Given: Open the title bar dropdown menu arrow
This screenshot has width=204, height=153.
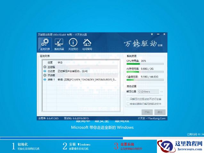Looking at the screenshot, I should point(152,34).
